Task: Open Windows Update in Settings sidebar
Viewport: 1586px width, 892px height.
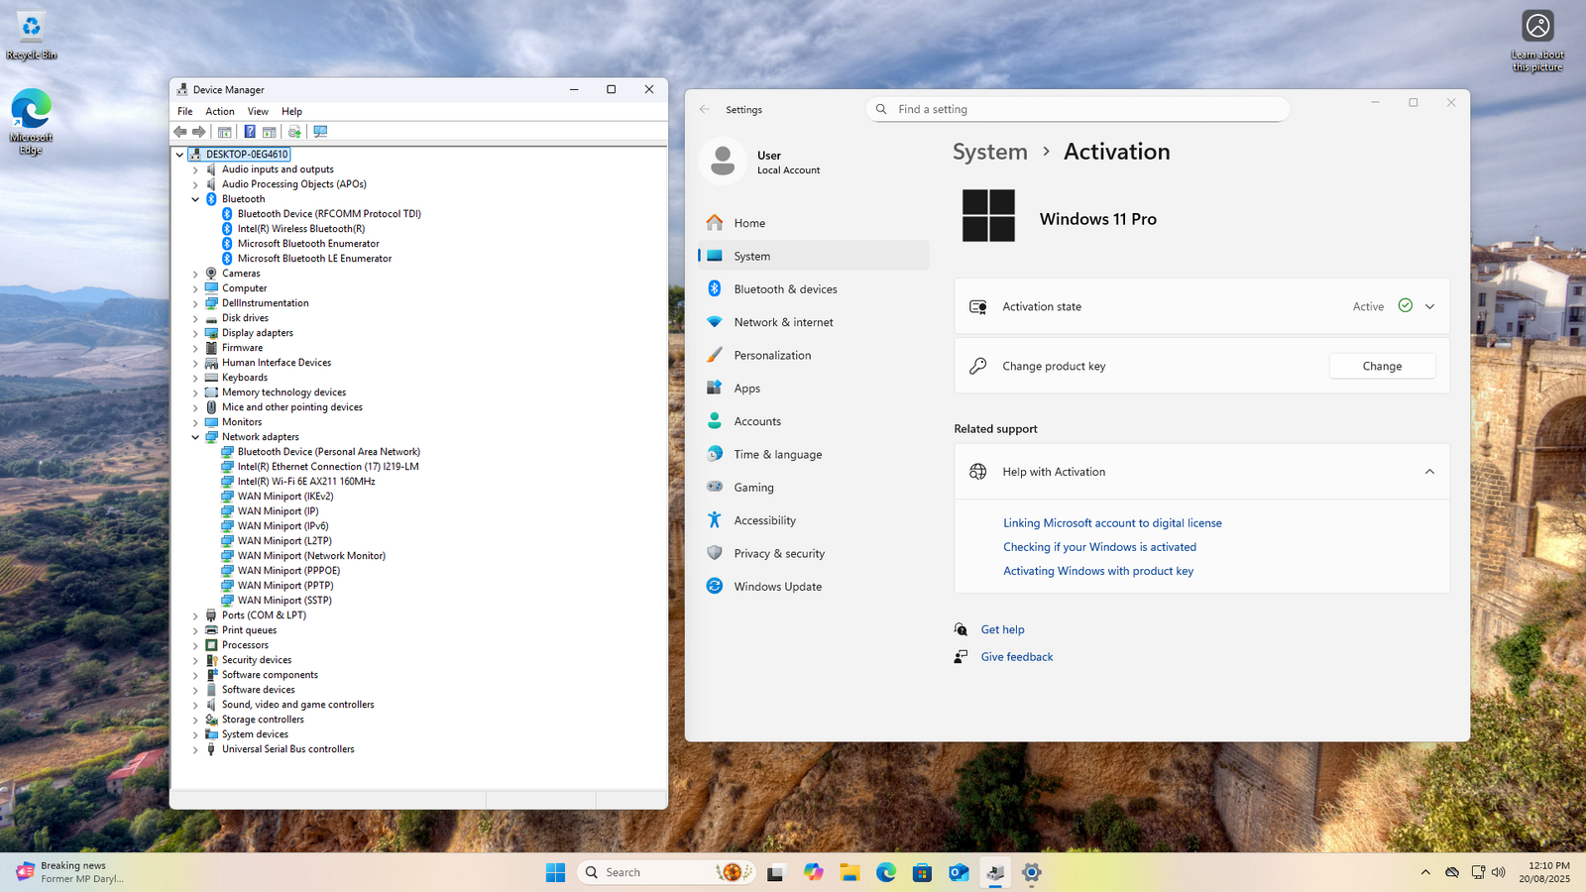Action: (x=813, y=587)
